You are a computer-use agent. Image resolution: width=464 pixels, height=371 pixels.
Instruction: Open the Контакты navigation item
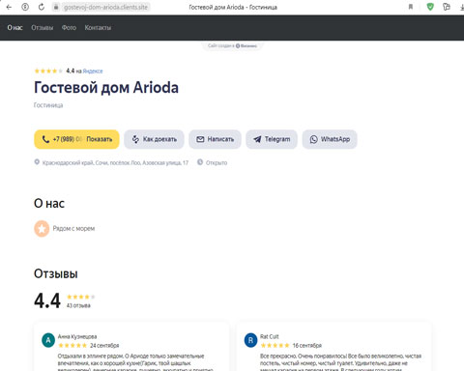(x=98, y=28)
